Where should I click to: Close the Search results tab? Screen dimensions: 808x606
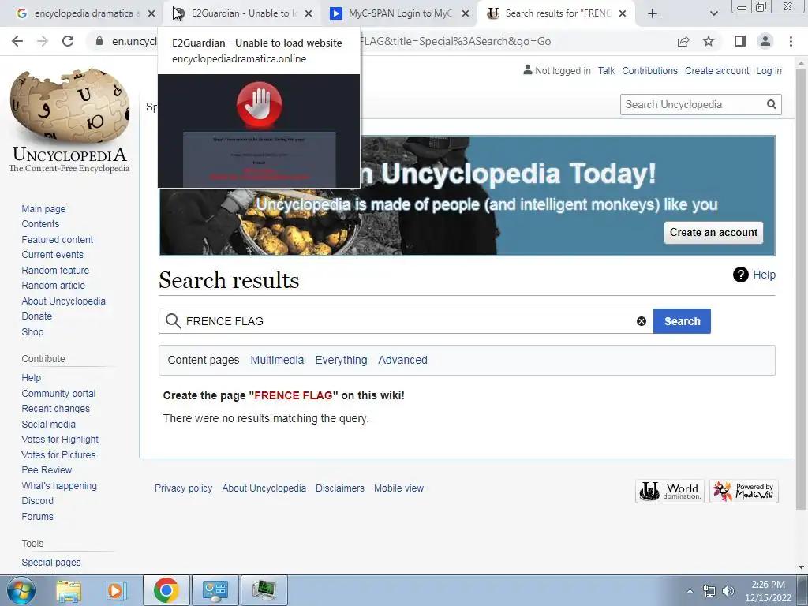click(623, 13)
